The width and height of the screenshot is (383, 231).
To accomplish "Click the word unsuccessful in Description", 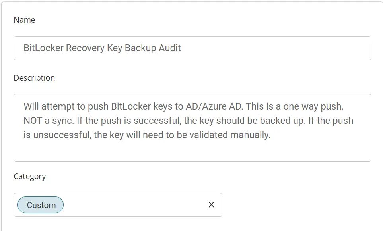I will click(62, 135).
